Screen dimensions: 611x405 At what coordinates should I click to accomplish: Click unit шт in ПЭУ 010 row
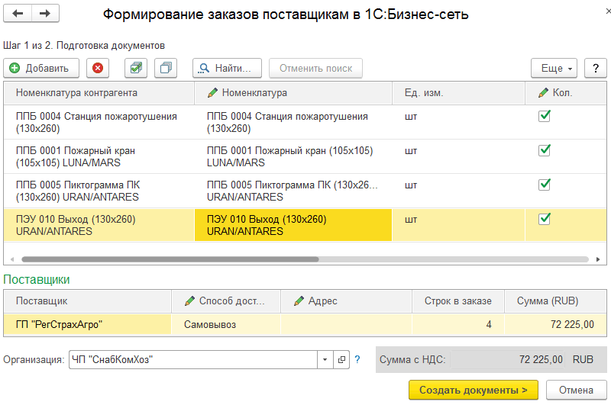(411, 220)
